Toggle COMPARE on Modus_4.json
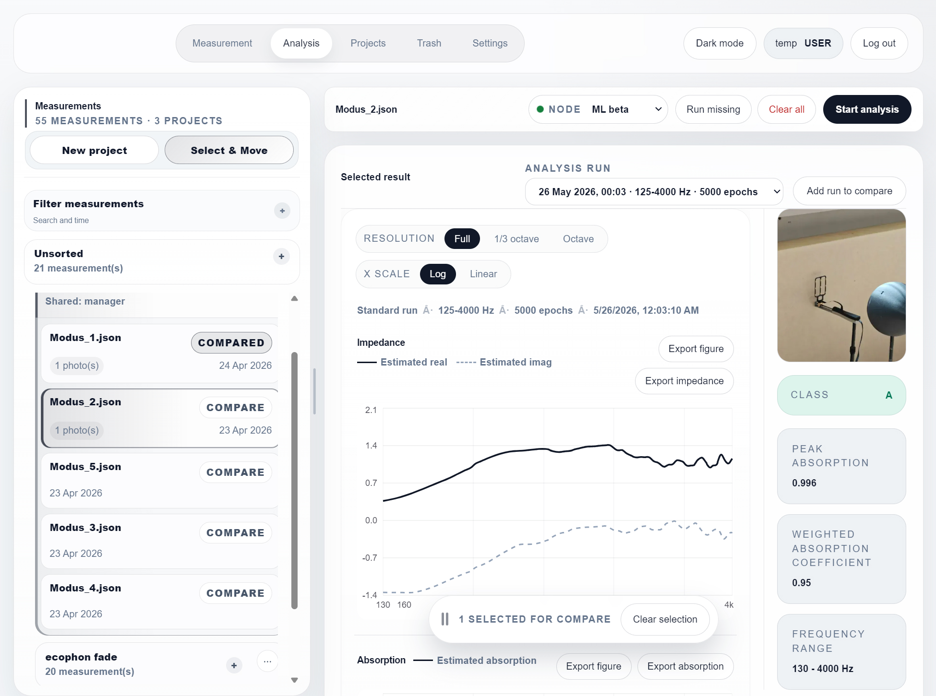The image size is (936, 696). tap(235, 593)
